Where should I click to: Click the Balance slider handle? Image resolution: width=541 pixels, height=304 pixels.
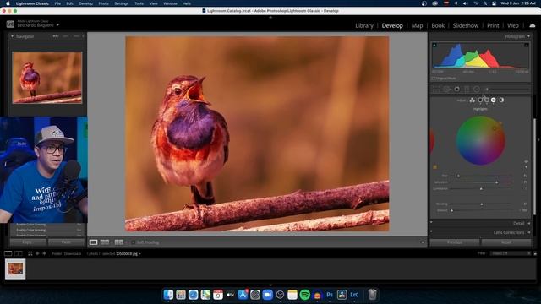click(x=452, y=210)
